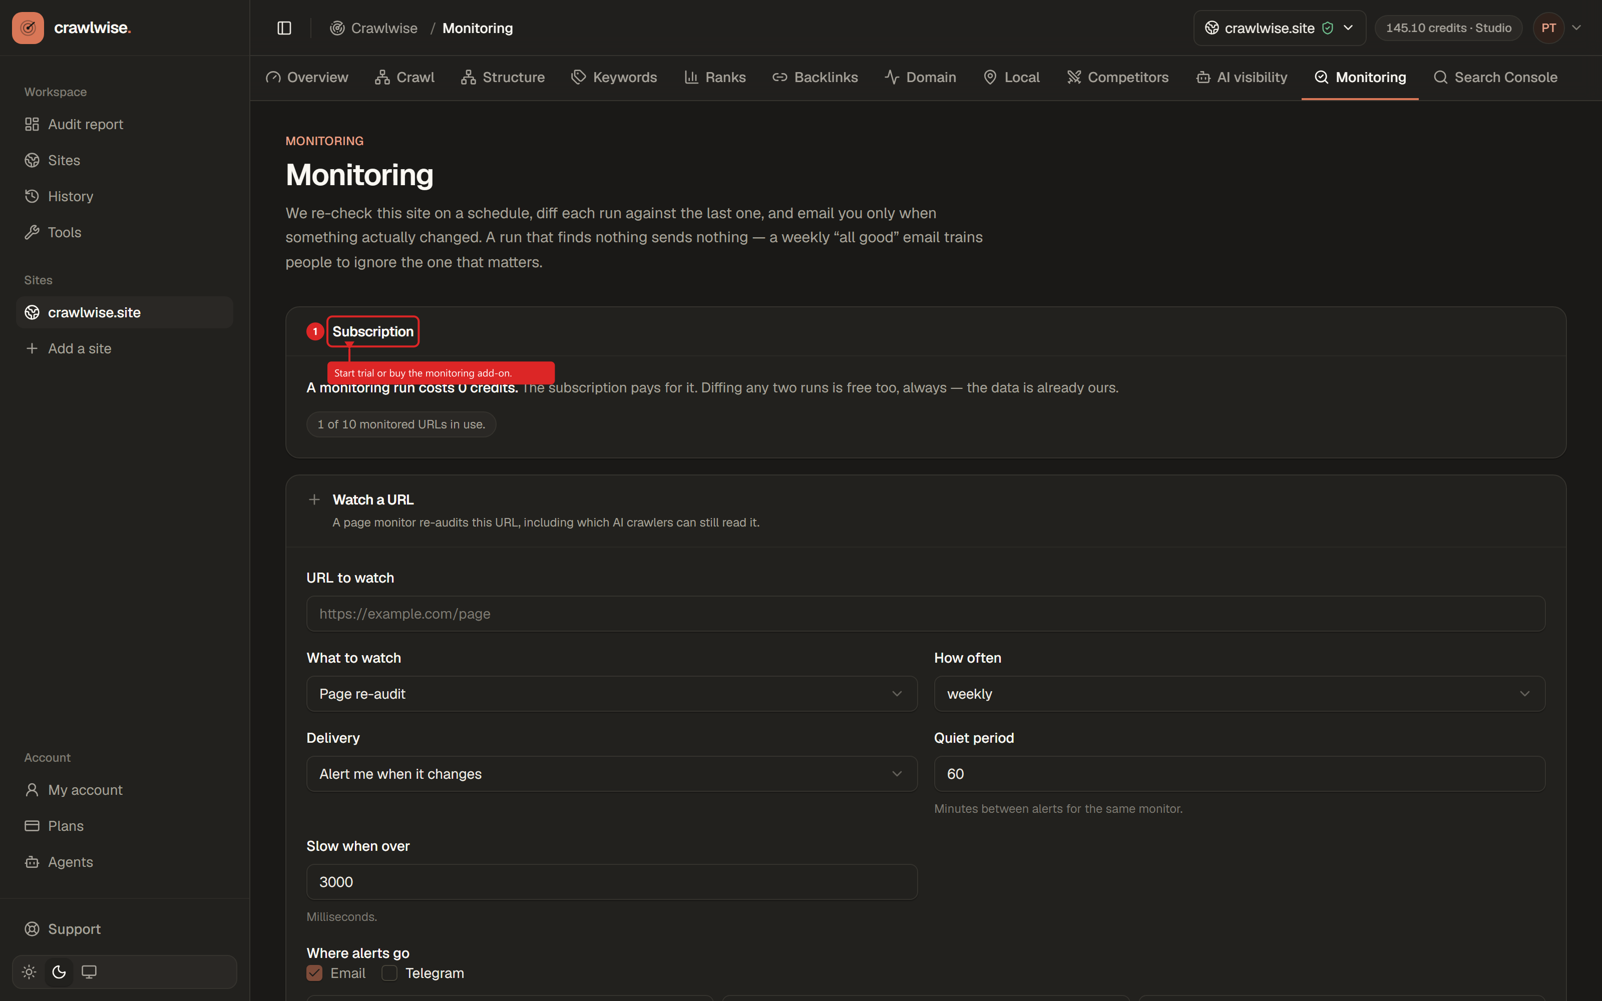Click the Sites globe icon in Workspace
The image size is (1602, 1001).
pos(32,160)
